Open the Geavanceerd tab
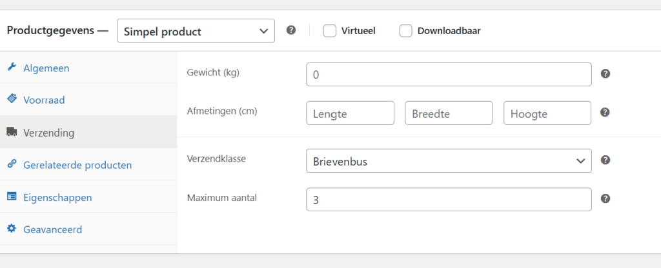Screen dimensions: 661x268 pyautogui.click(x=52, y=229)
